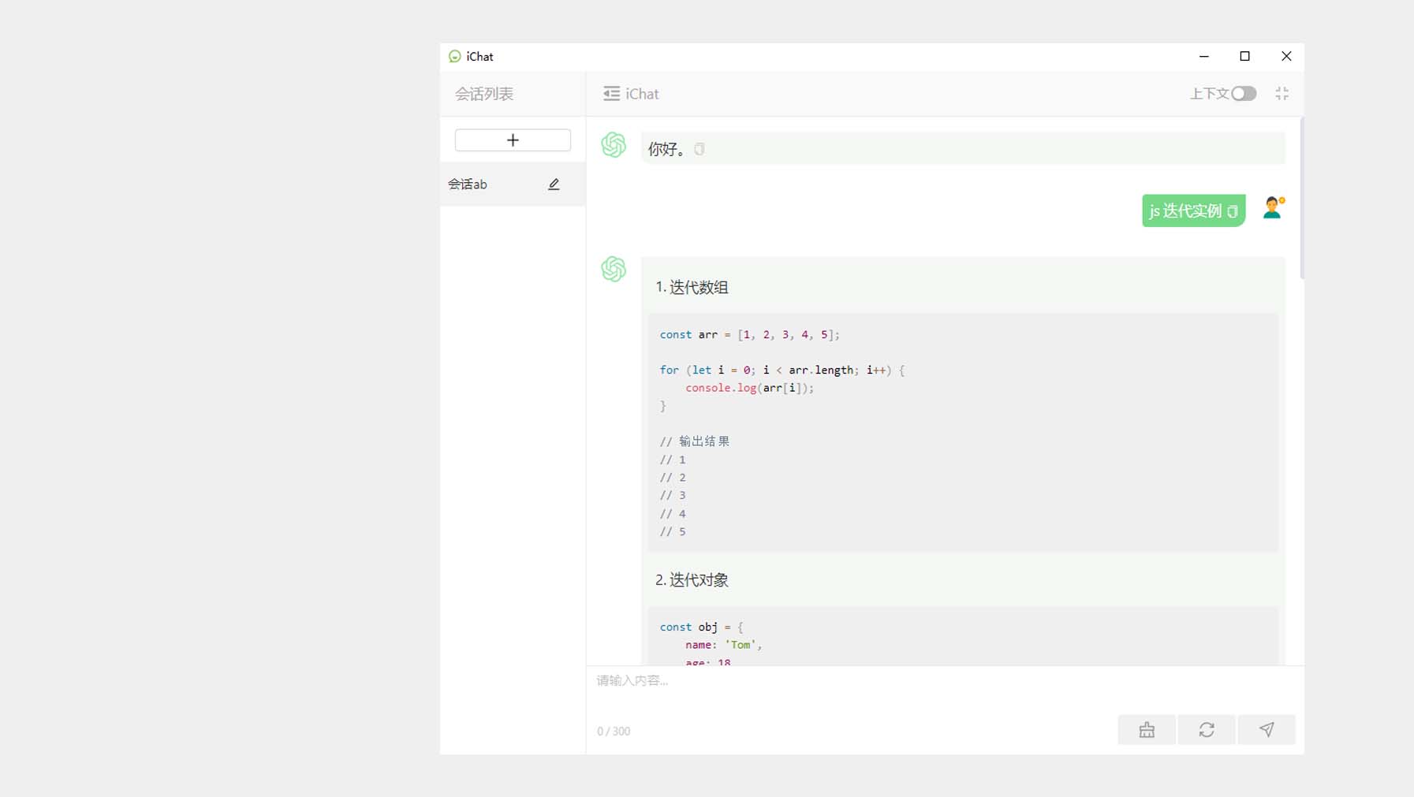Click the pencil icon to rename 会话ab
1414x797 pixels.
[x=554, y=184]
